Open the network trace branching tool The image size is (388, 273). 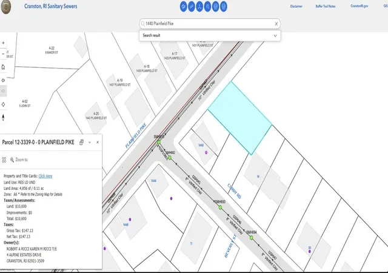199,7
